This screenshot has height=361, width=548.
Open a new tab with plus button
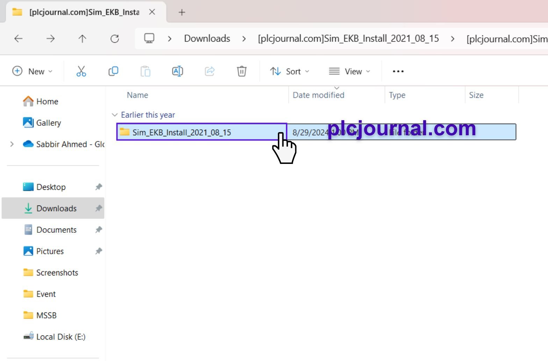pyautogui.click(x=182, y=12)
